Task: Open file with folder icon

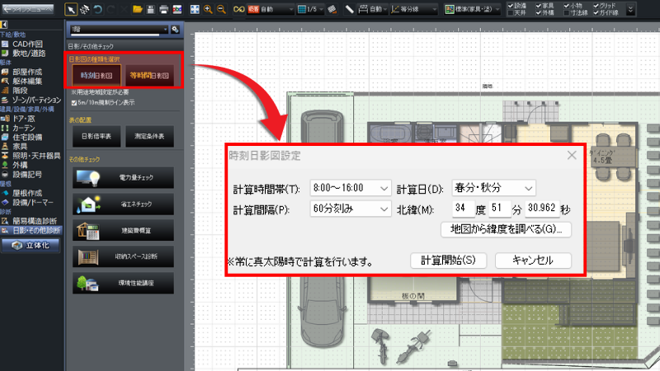Action: tap(137, 9)
